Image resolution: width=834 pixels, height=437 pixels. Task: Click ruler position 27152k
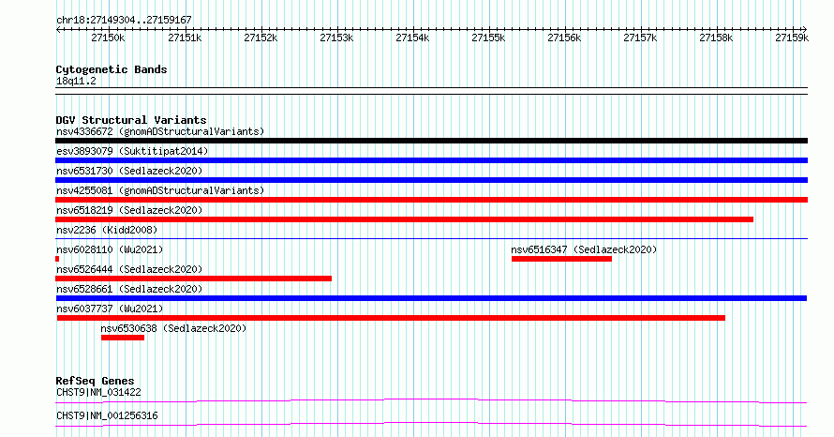click(261, 38)
